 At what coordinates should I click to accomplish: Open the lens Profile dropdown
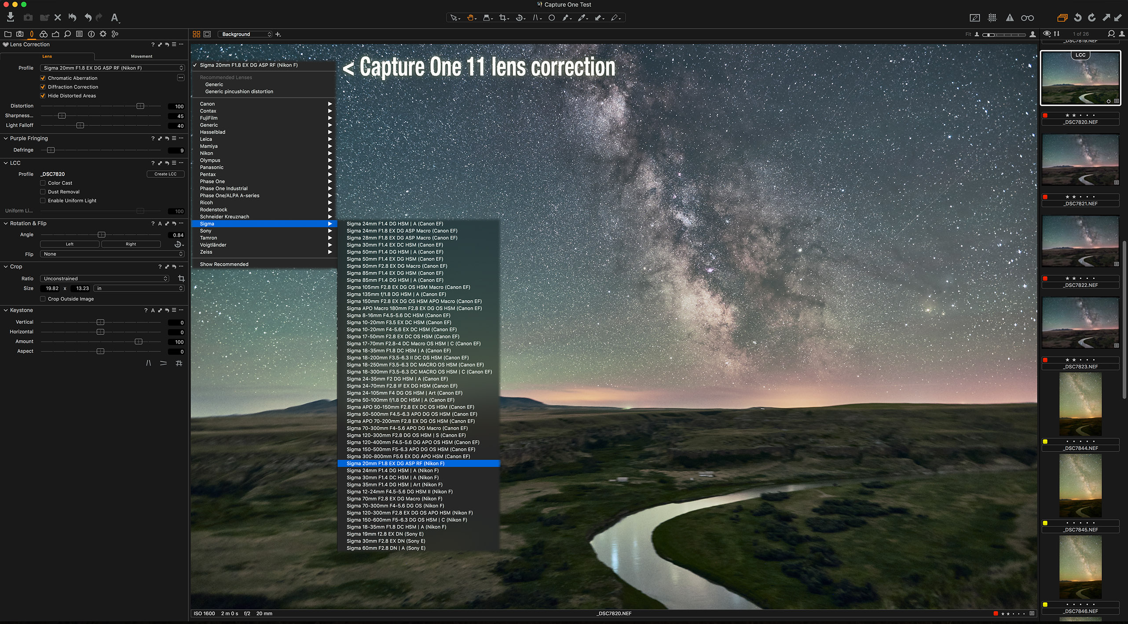point(112,68)
